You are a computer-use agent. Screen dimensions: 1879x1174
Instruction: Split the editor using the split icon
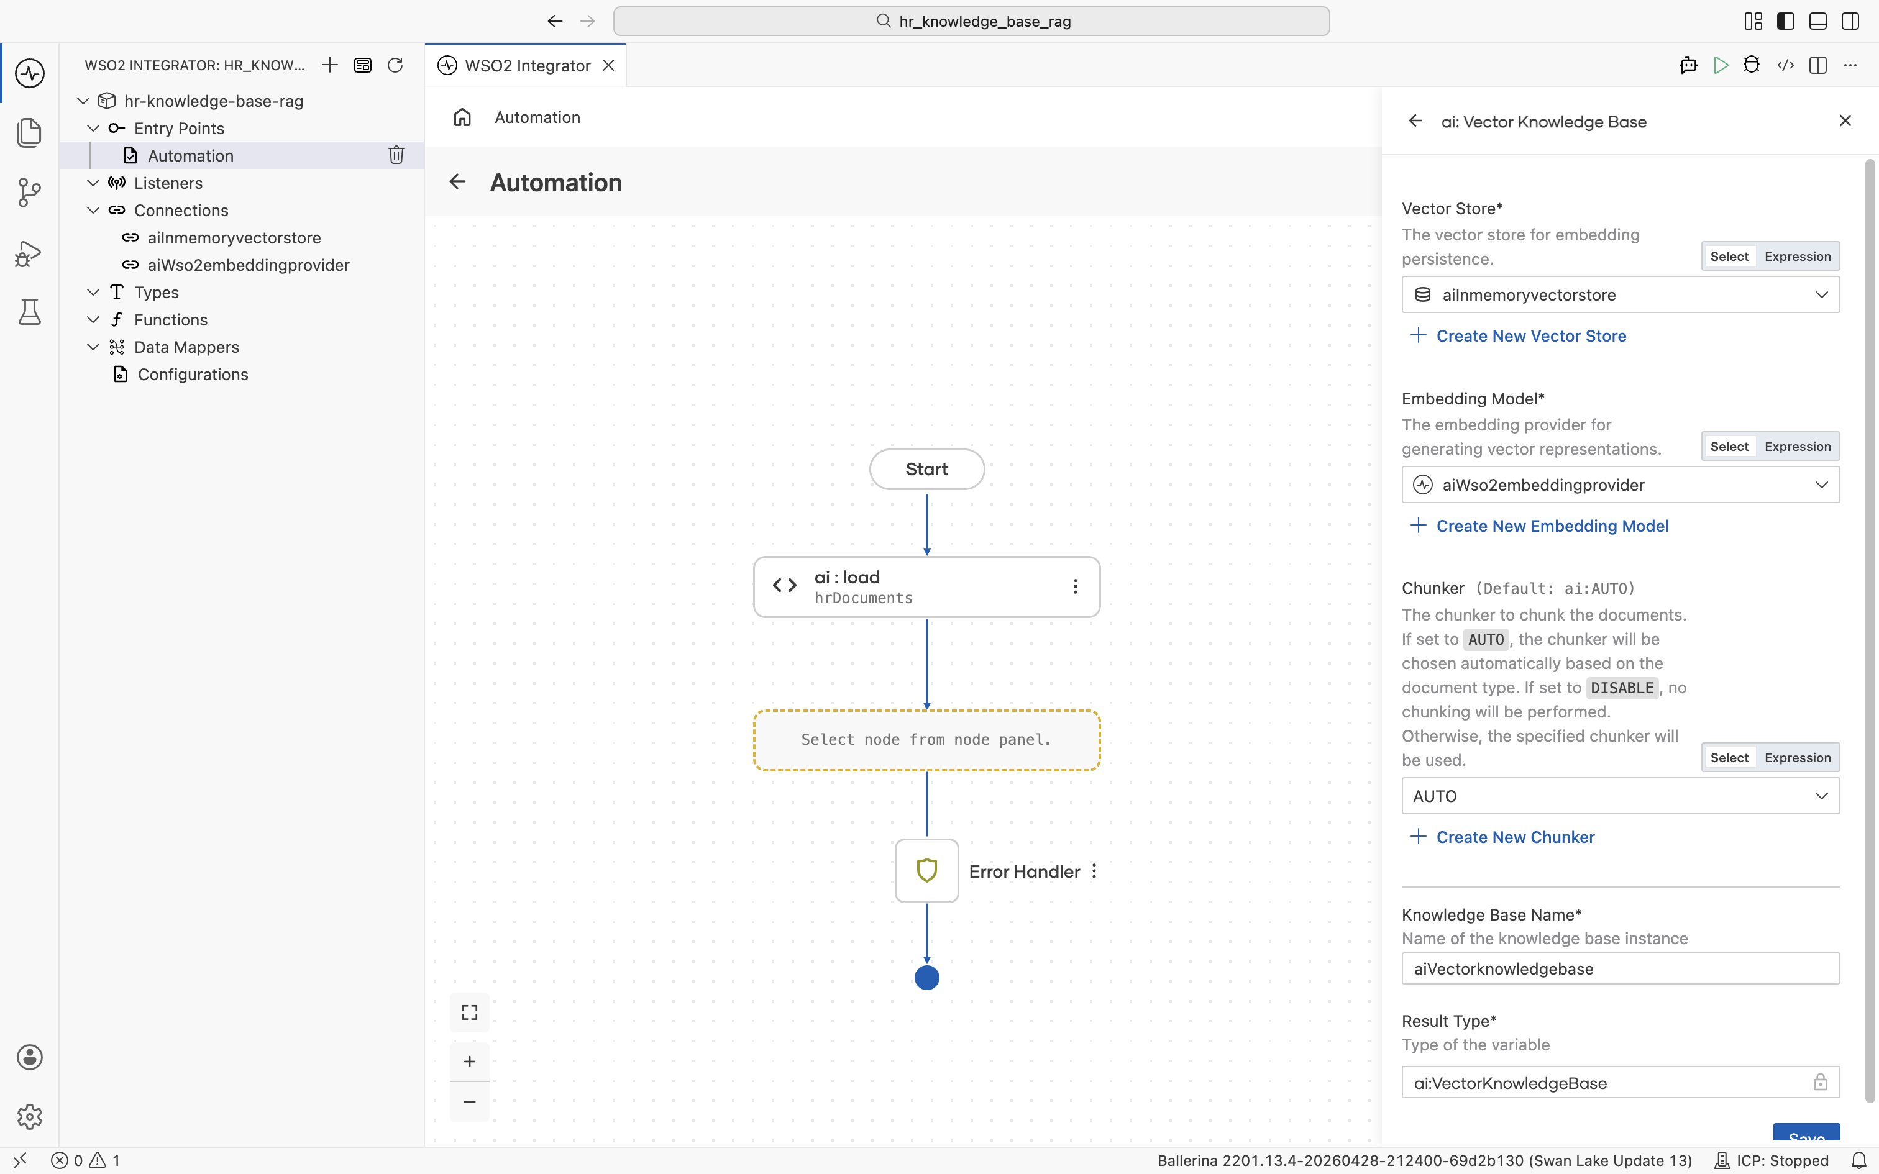click(1817, 65)
